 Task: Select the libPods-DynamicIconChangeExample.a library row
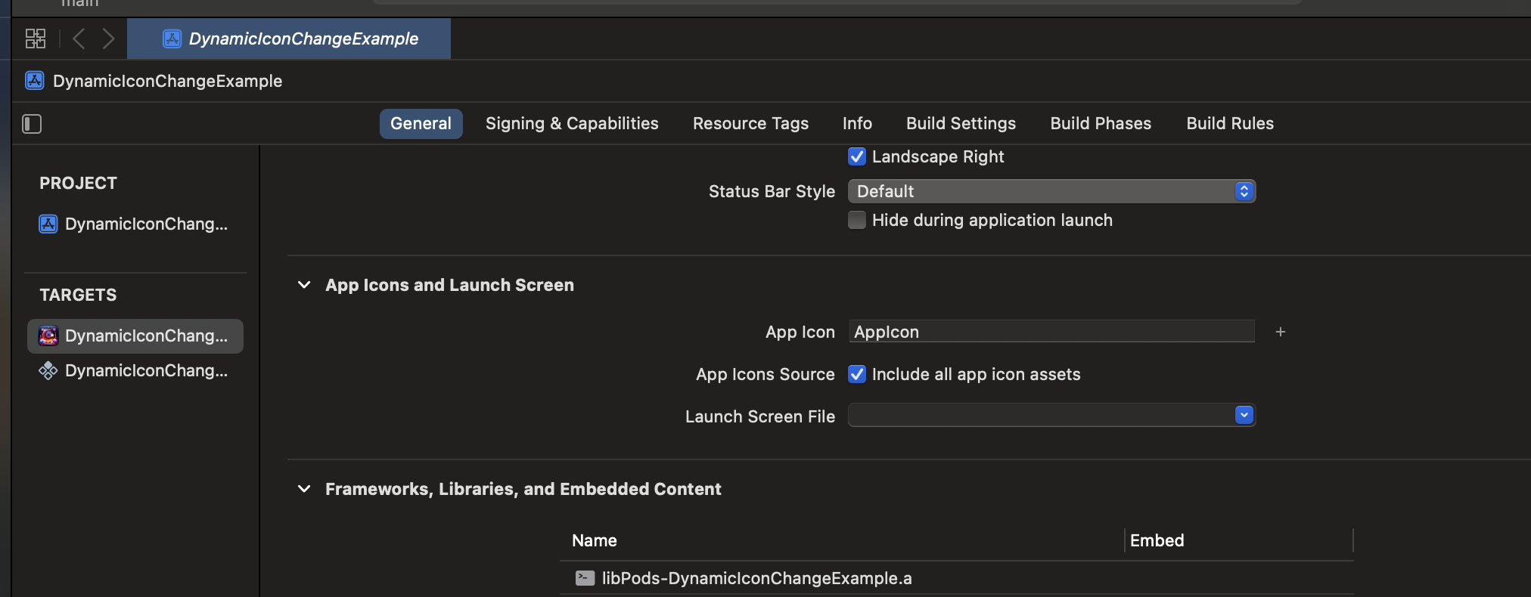(756, 578)
